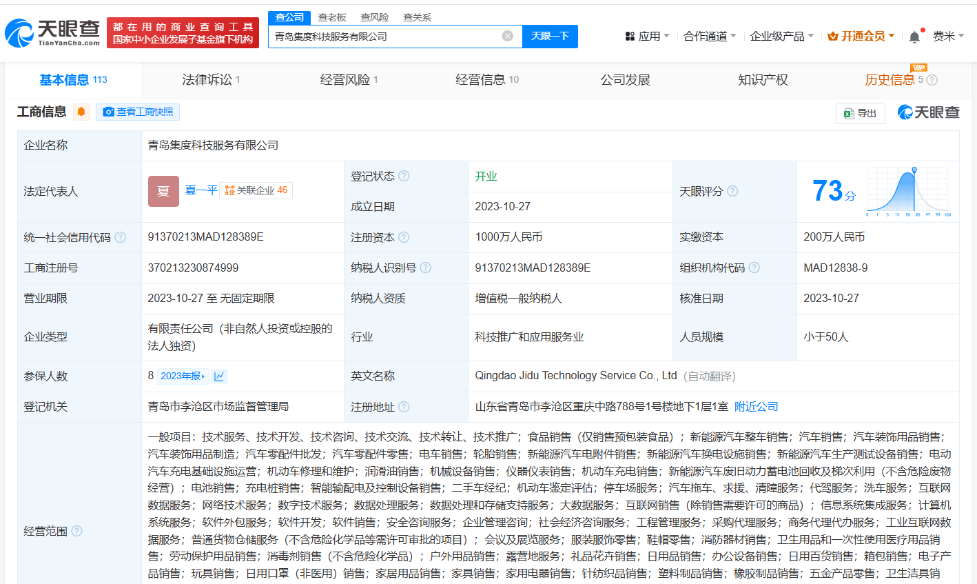977x584 pixels.
Task: Open the 基本信息 tab
Action: point(73,80)
